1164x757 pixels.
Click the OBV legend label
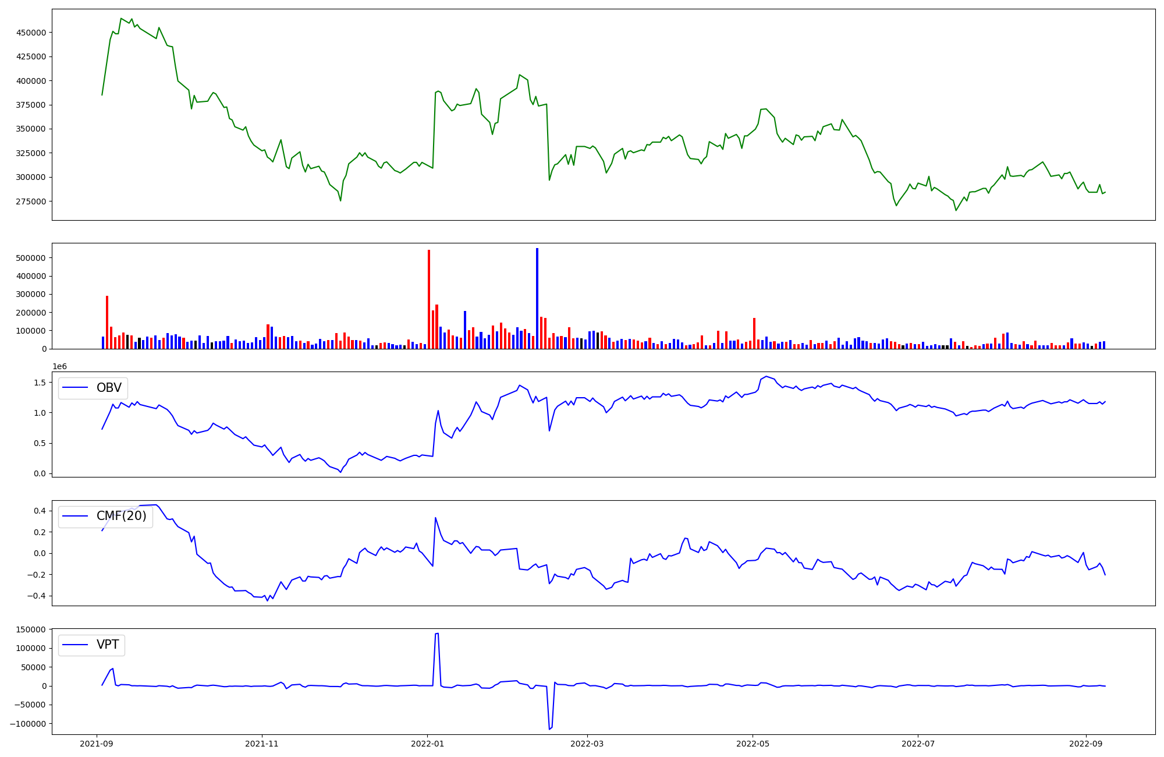(109, 388)
